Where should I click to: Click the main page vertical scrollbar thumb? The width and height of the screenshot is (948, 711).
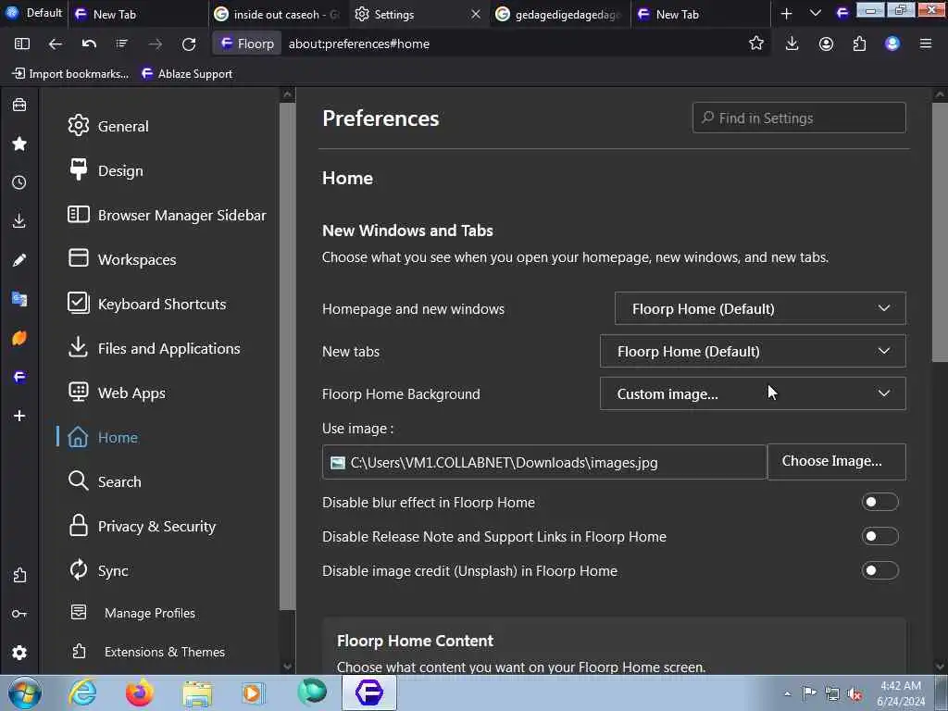[940, 232]
